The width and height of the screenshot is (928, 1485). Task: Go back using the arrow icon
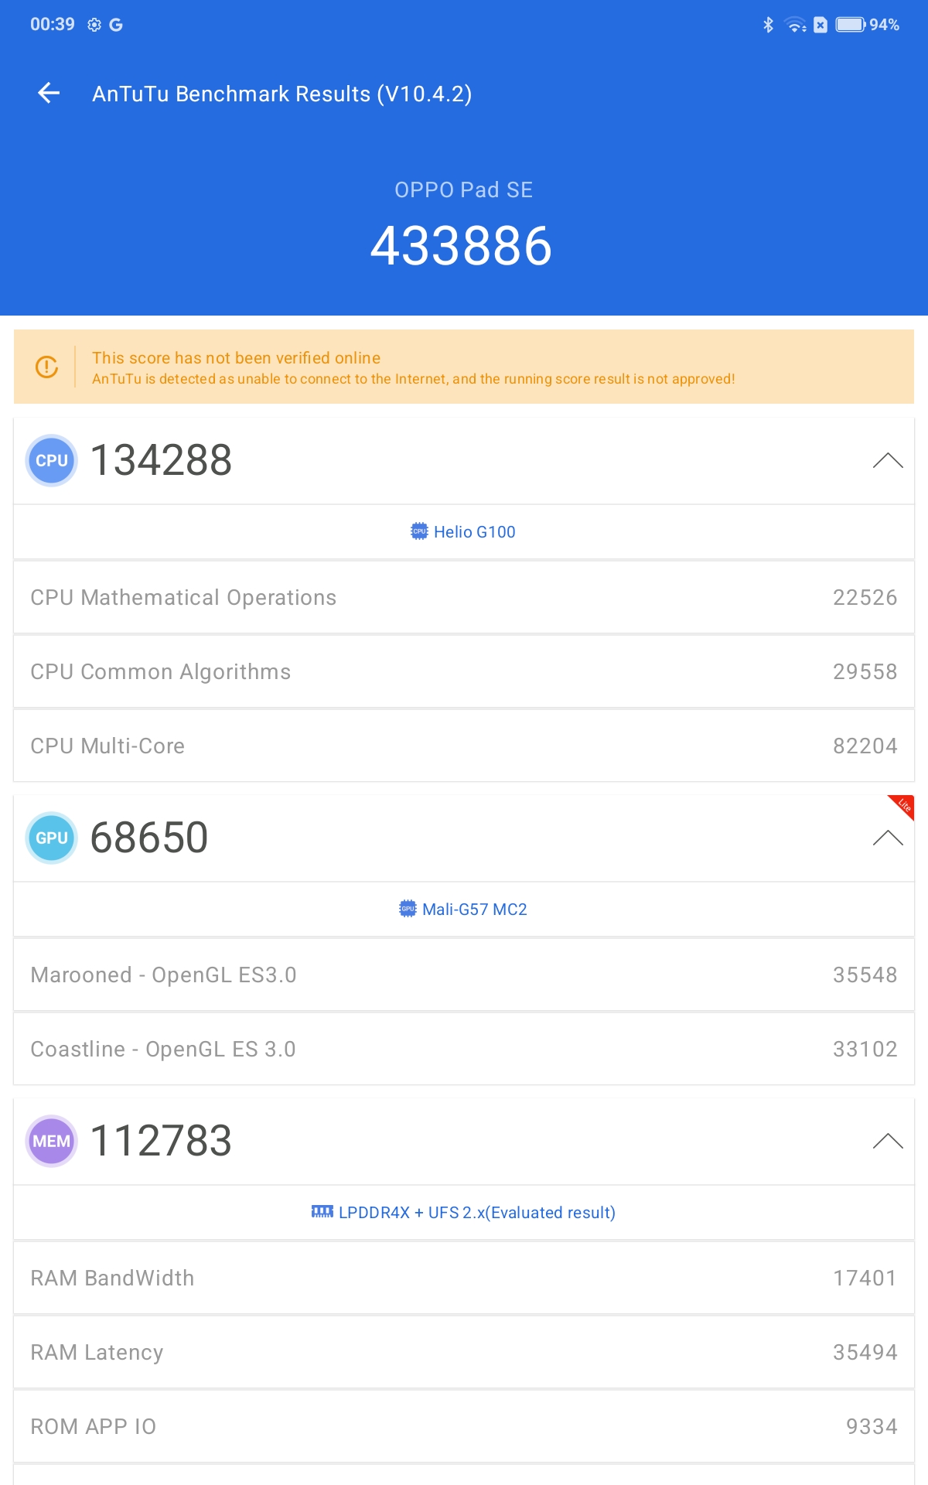click(x=49, y=94)
